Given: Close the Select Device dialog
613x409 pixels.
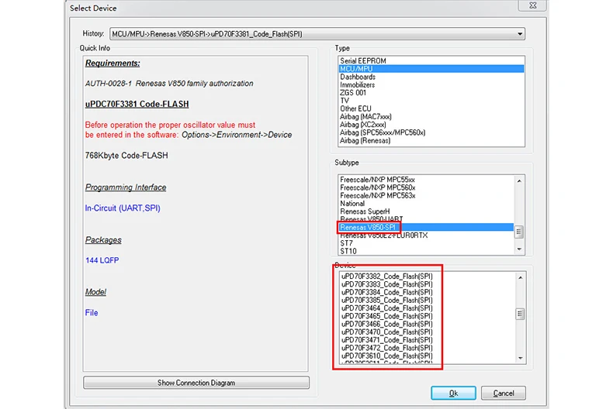Looking at the screenshot, I should tap(532, 5).
